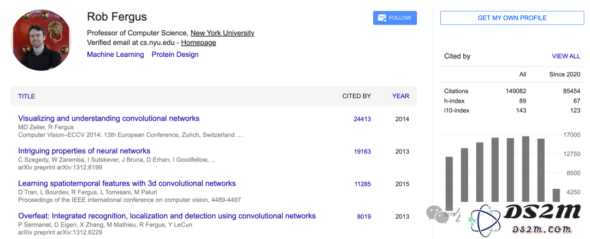The image size is (590, 239).
Task: Click the i10-index row label
Action: point(457,110)
